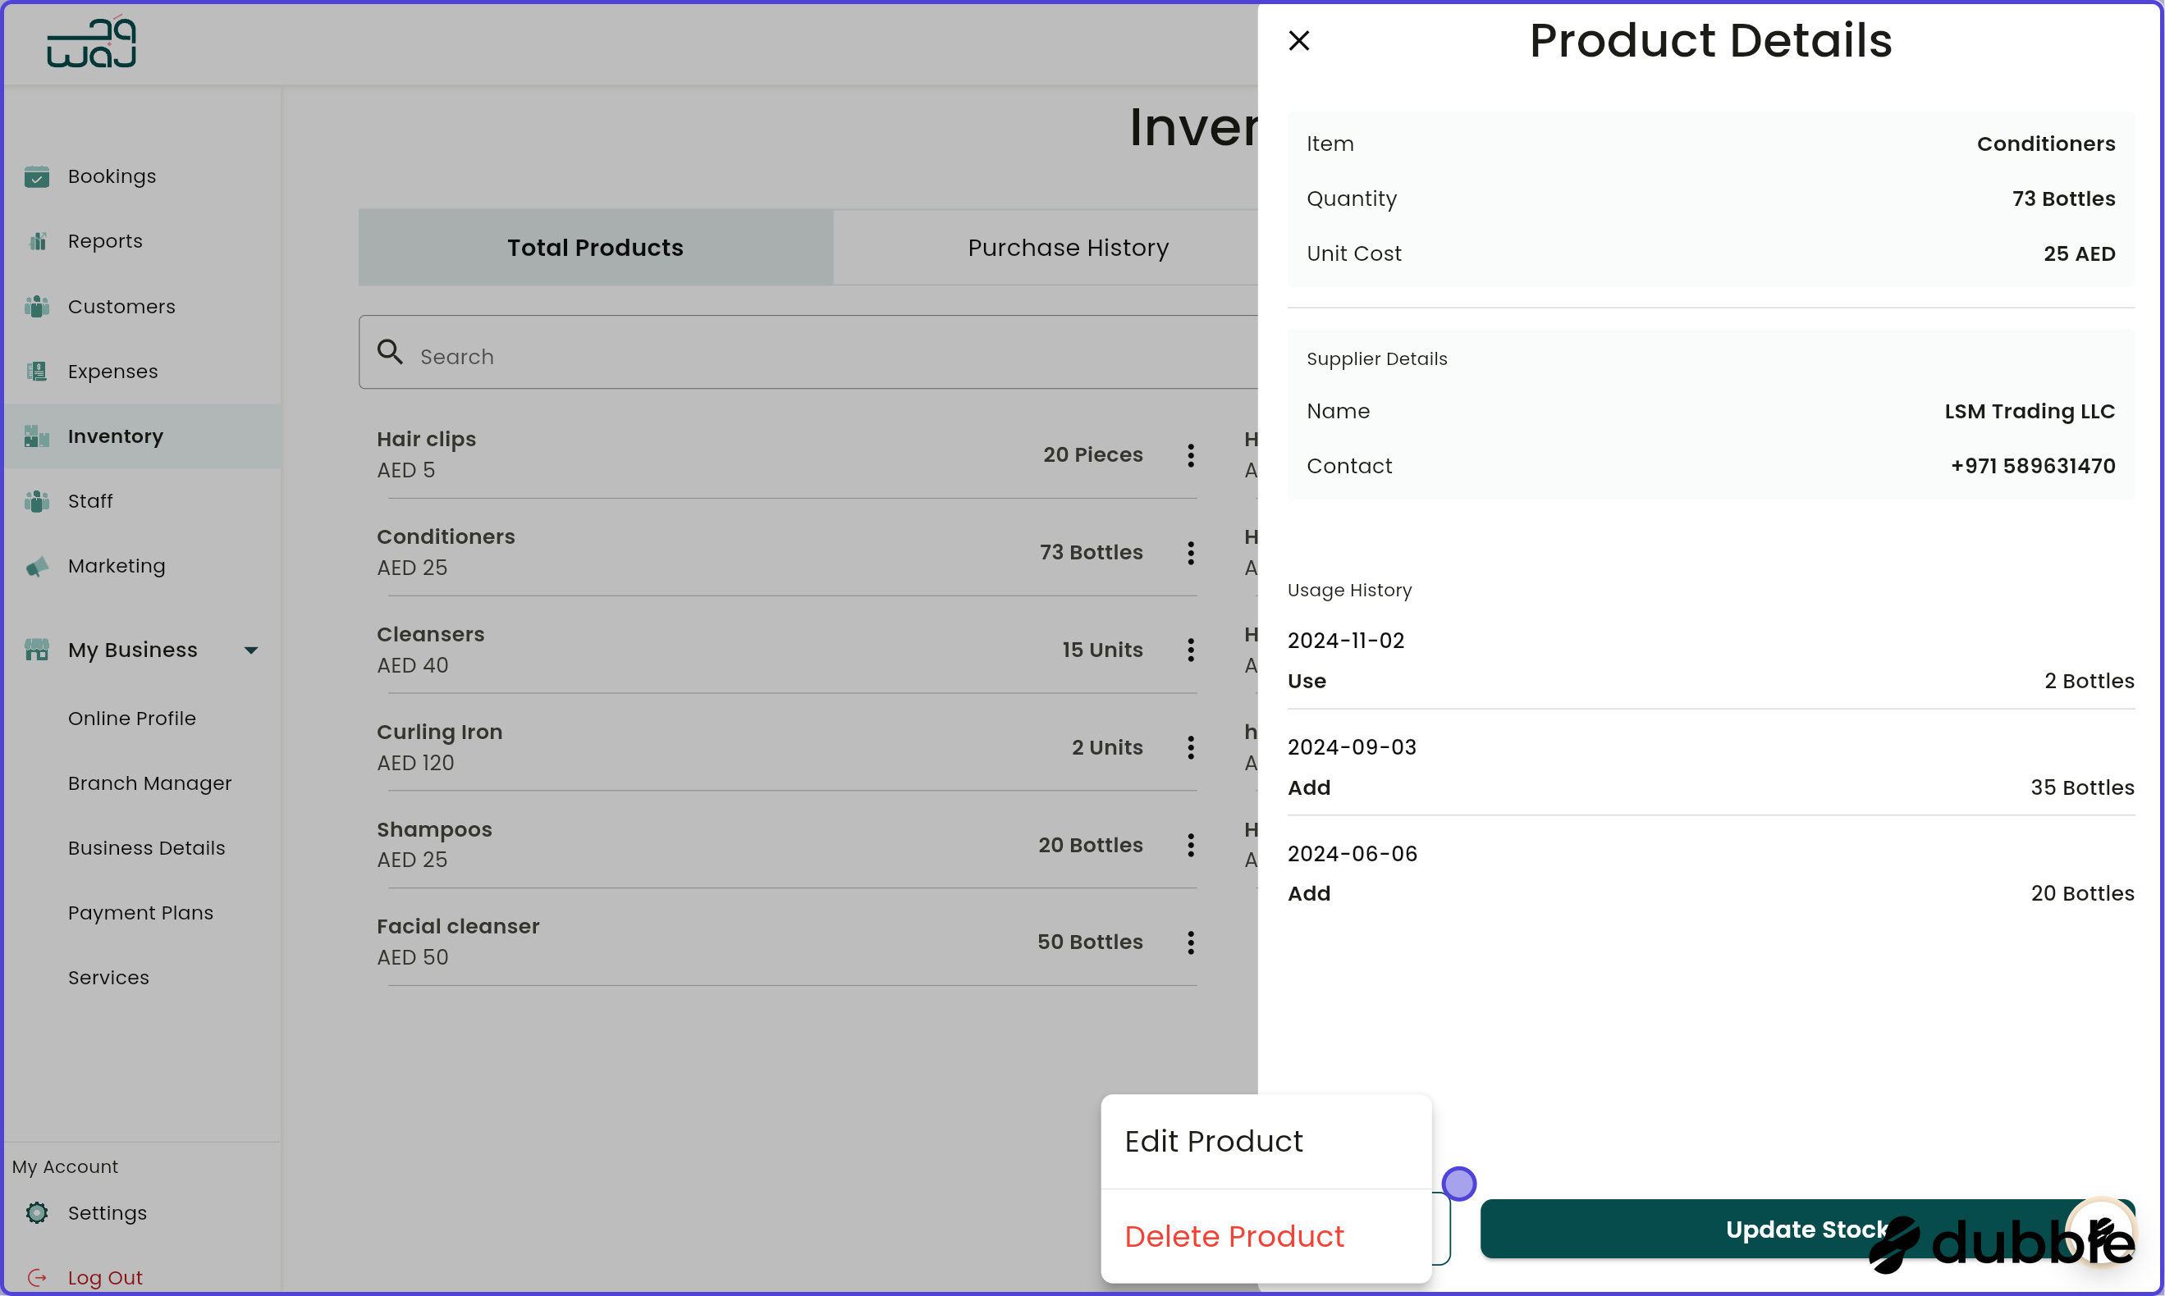
Task: Switch to the Purchase History tab
Action: [1067, 247]
